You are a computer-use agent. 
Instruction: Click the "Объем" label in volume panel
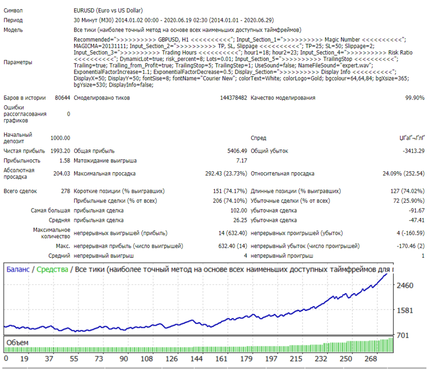tap(17, 342)
